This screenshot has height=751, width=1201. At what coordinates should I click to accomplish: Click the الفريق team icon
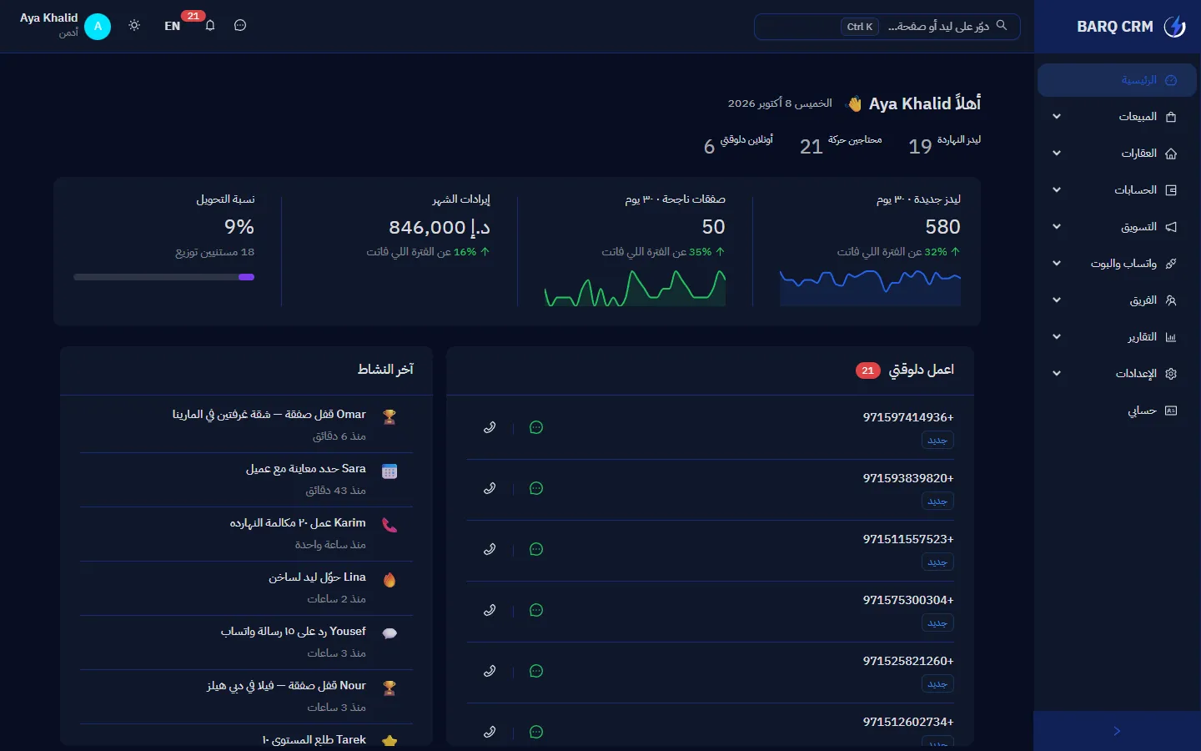click(1171, 300)
